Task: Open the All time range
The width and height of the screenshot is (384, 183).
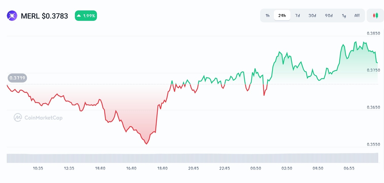Action: pos(357,16)
